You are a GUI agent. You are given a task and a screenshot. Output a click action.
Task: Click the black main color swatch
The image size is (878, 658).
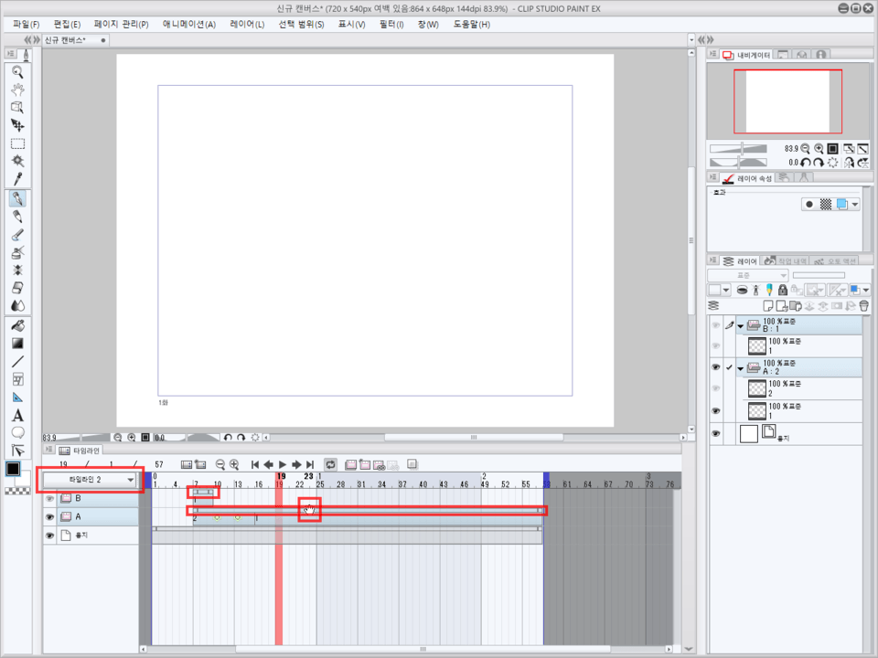tap(14, 469)
